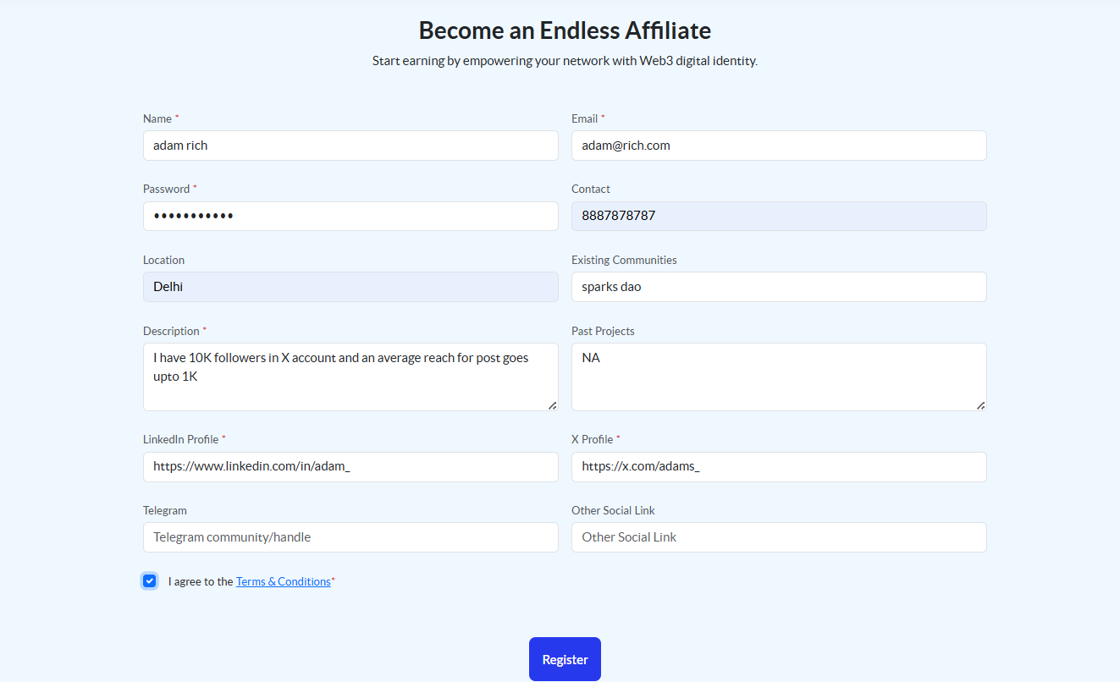Click the Name input field

click(350, 146)
